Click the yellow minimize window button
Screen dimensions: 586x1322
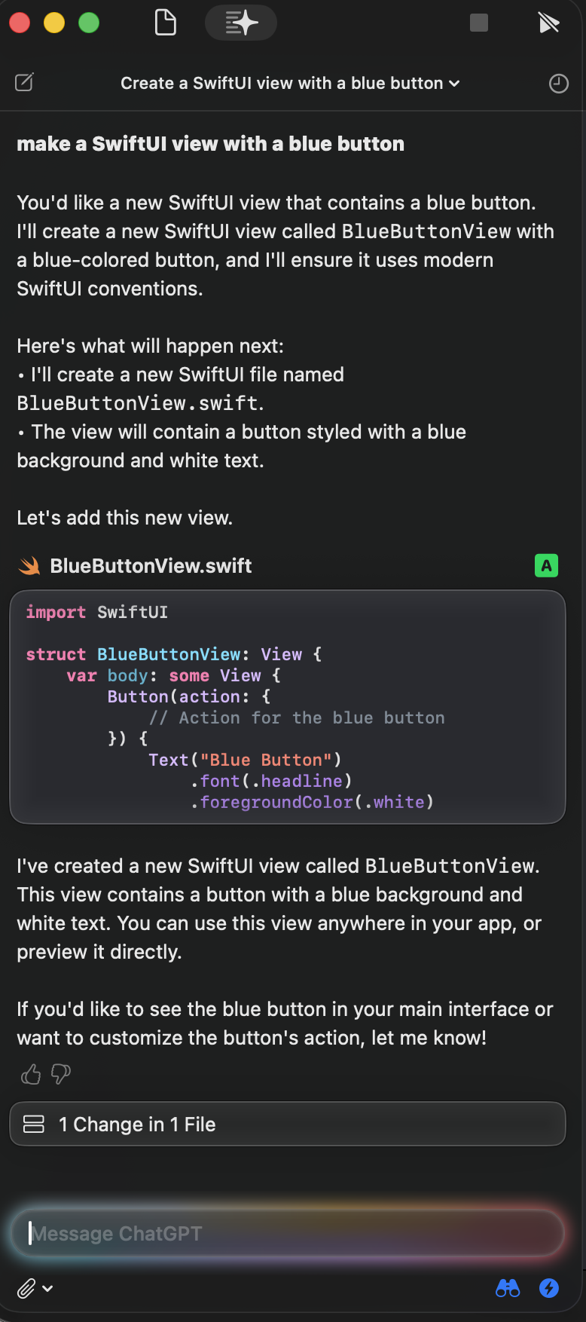(x=54, y=23)
